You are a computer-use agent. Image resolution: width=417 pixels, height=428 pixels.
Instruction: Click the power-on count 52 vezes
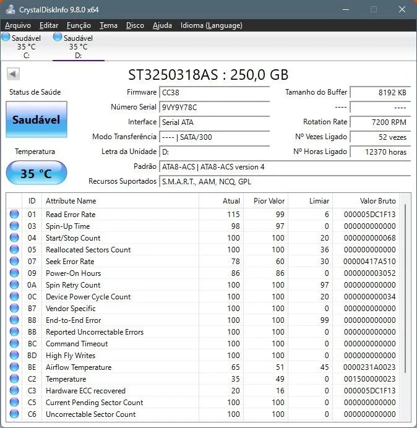coord(380,137)
